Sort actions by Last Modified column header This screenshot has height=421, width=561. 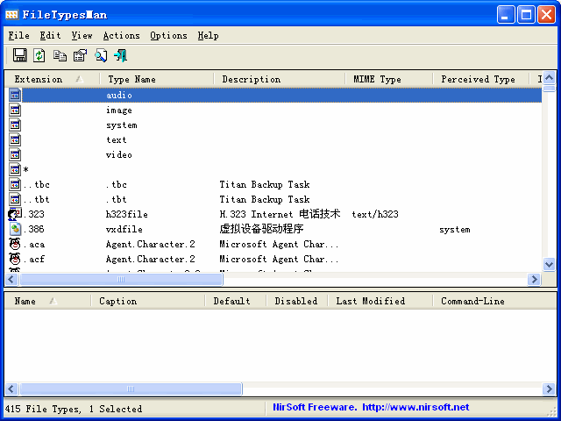click(380, 301)
